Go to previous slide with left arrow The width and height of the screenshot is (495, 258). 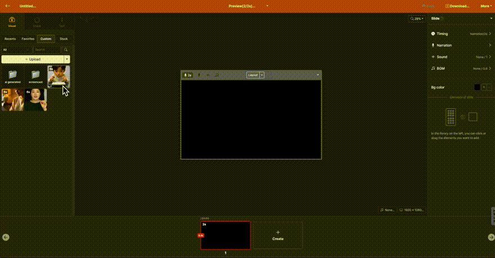[x=6, y=237]
